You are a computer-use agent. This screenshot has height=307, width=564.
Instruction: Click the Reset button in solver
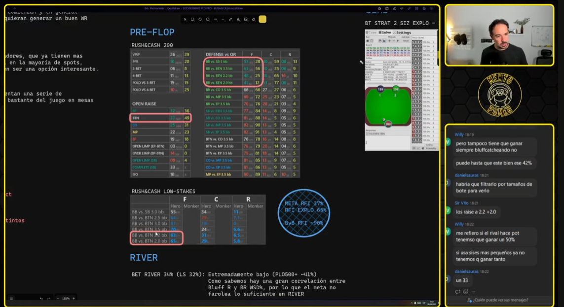coord(407,40)
